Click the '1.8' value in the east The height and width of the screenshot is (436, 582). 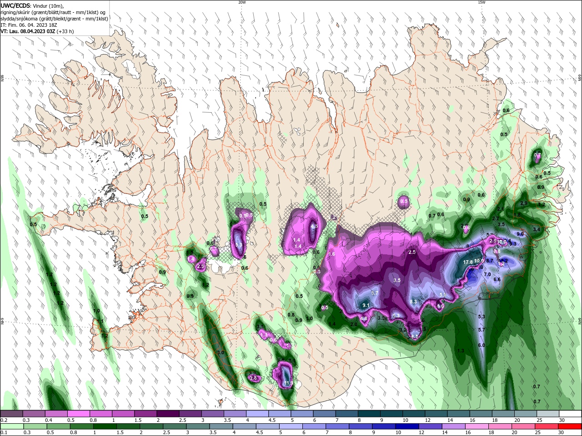click(517, 215)
